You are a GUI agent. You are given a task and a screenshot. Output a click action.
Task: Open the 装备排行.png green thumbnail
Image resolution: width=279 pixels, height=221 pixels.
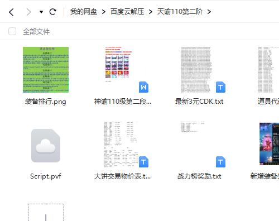point(46,70)
